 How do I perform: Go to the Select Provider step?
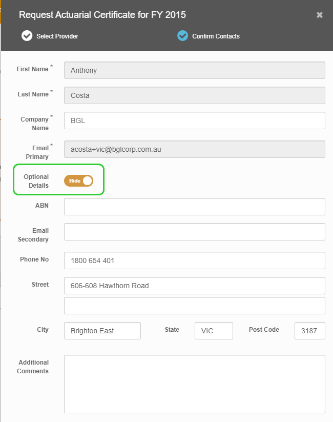(x=57, y=36)
